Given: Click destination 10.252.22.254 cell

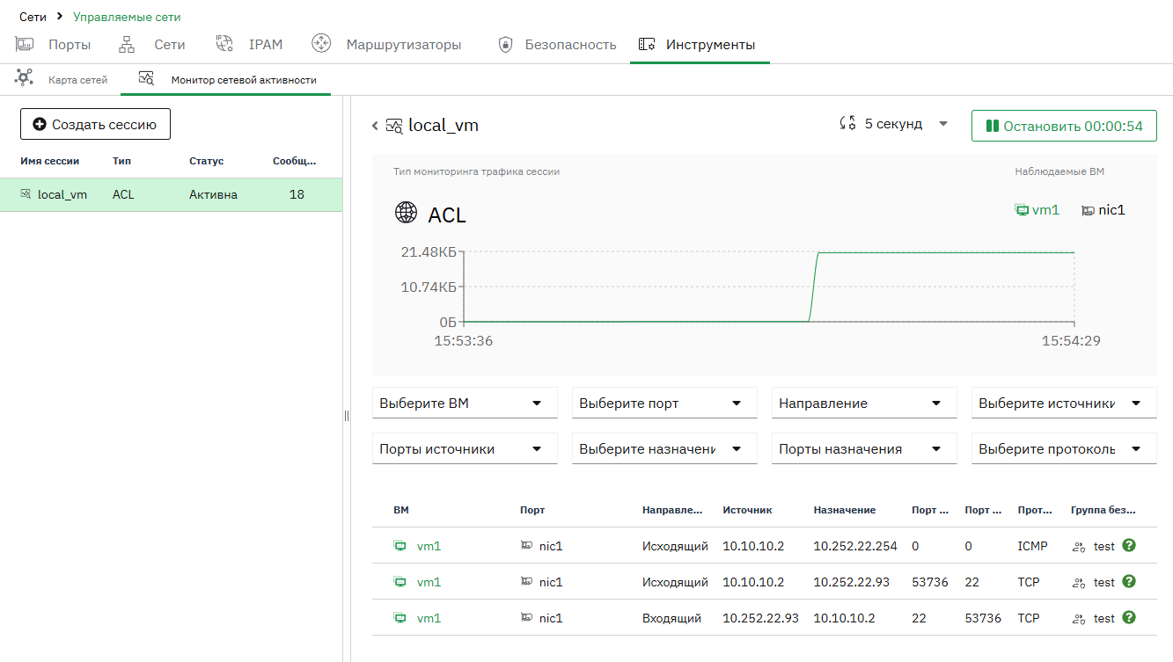Looking at the screenshot, I should point(855,546).
